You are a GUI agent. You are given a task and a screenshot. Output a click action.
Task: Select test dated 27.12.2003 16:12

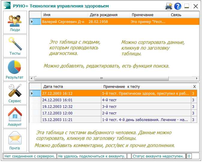(71, 93)
